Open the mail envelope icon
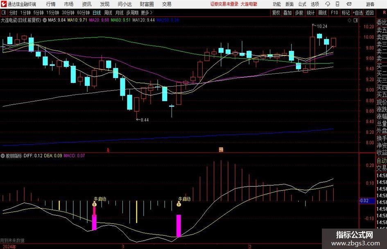This screenshot has height=249, width=387. pyautogui.click(x=349, y=4)
